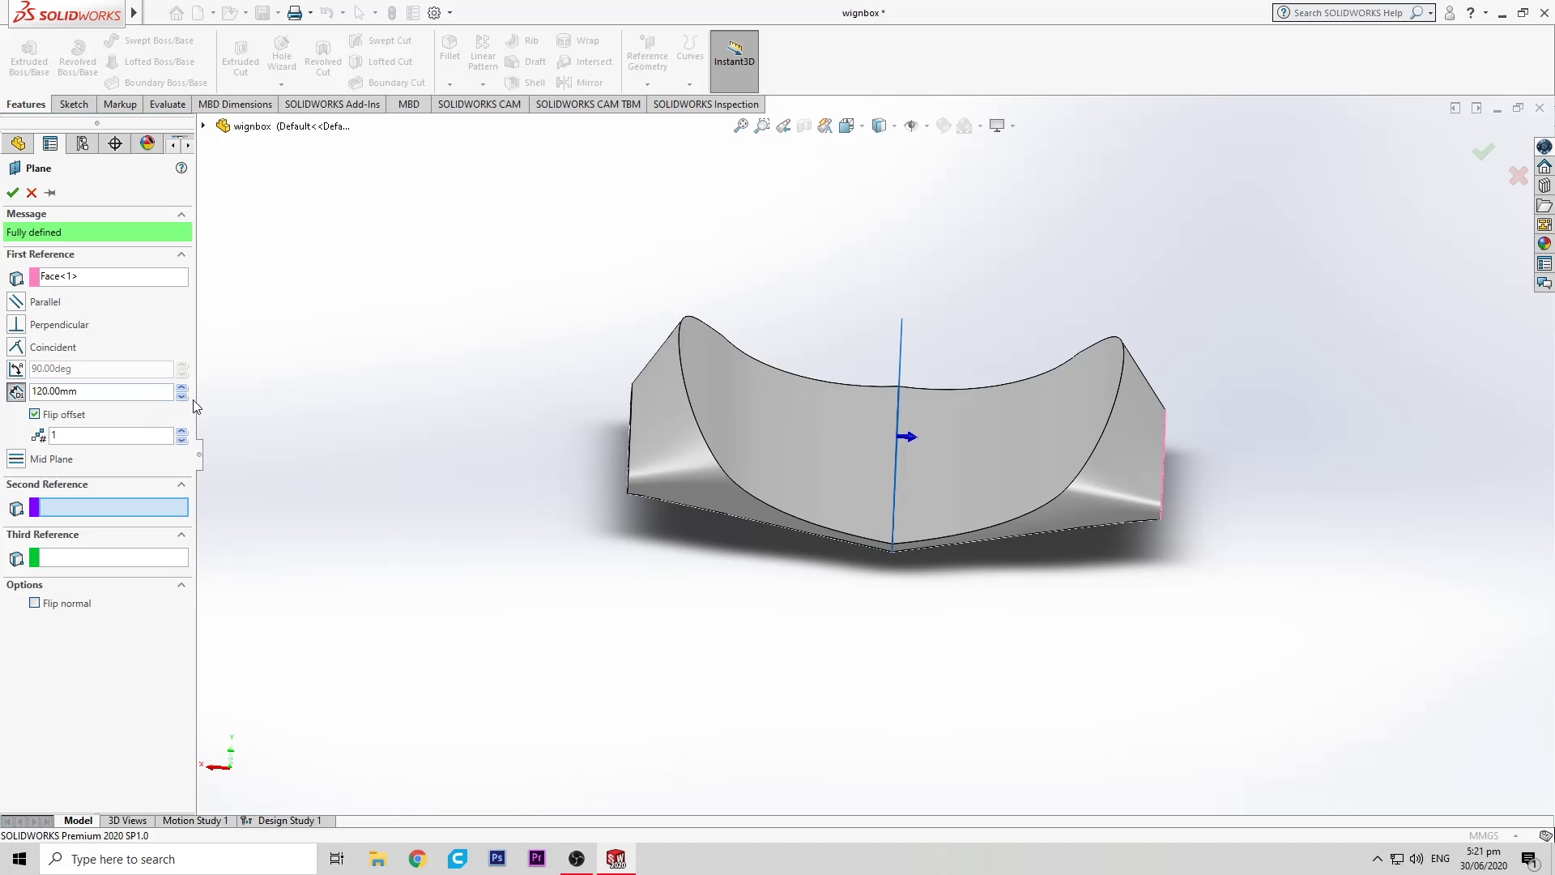Click the purple Second Reference color swatch
1555x875 pixels.
[34, 508]
